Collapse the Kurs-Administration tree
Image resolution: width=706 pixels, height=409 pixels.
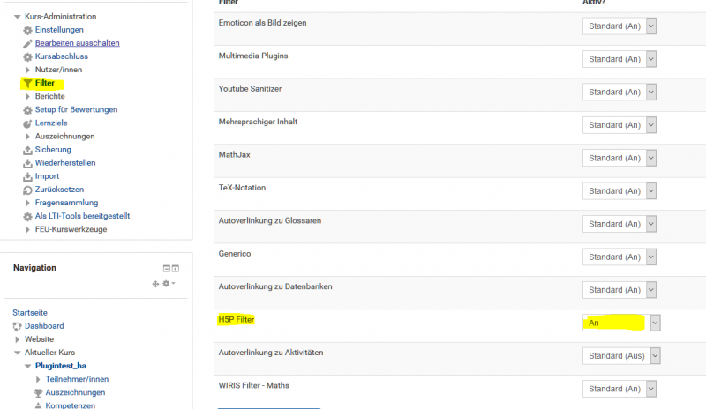(x=17, y=17)
